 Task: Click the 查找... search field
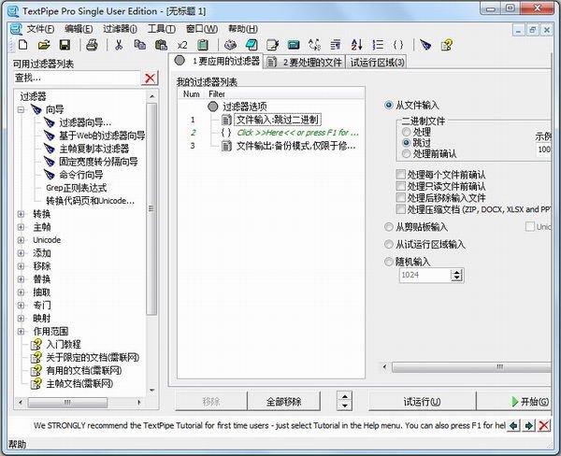(x=77, y=78)
